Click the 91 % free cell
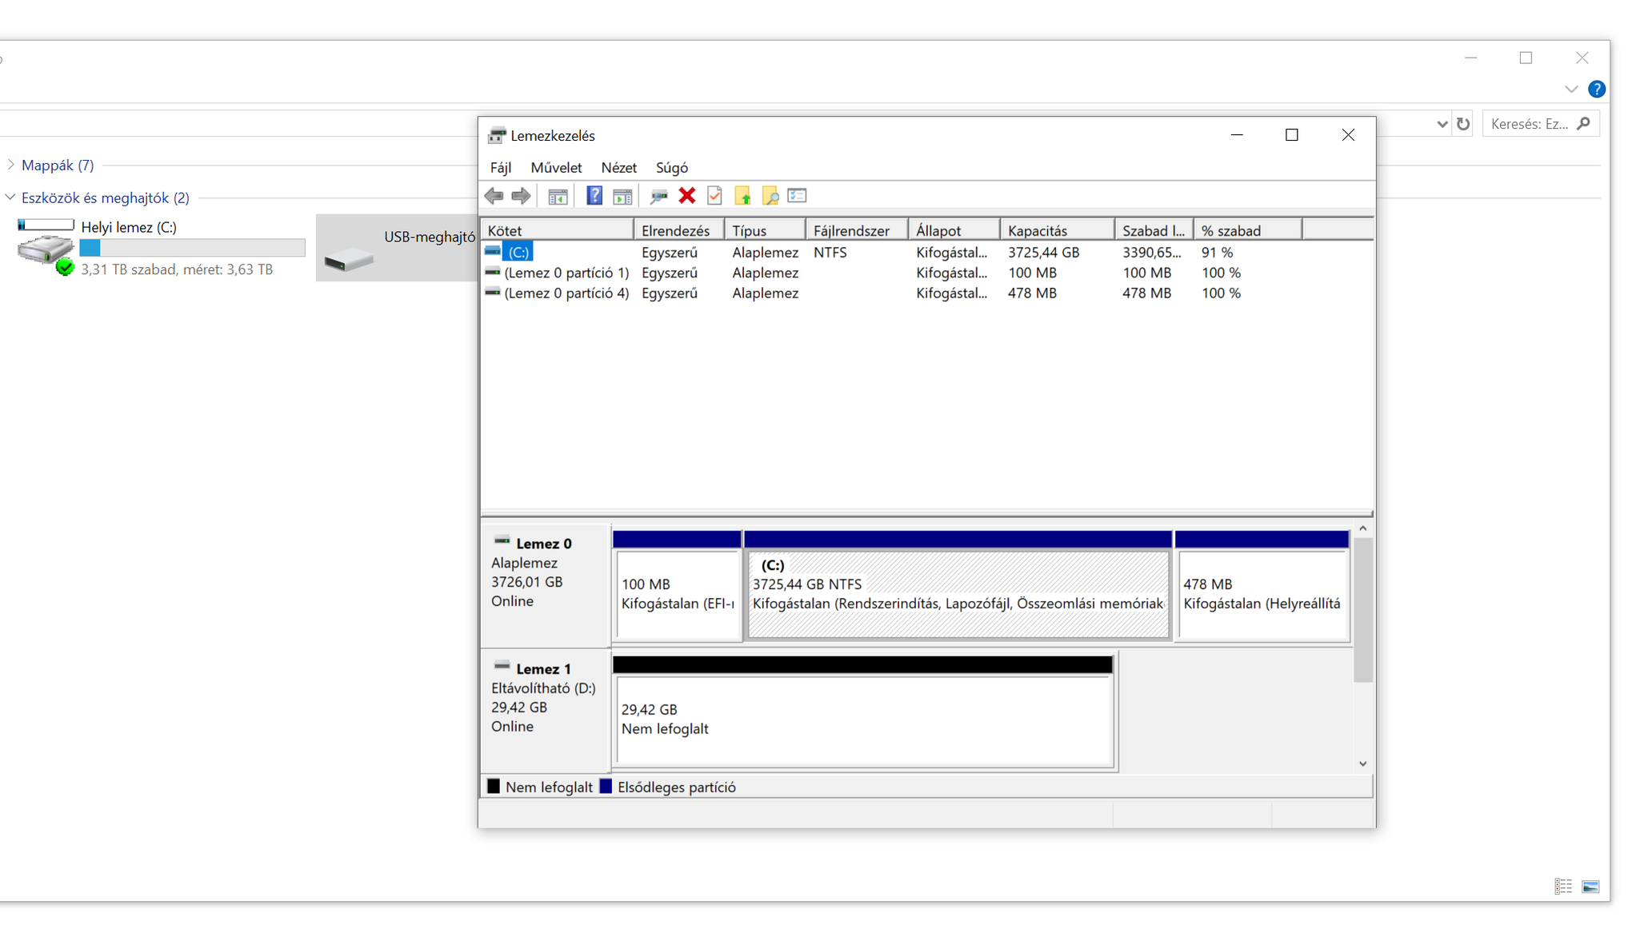Viewport: 1652px width, 933px height. 1217,253
